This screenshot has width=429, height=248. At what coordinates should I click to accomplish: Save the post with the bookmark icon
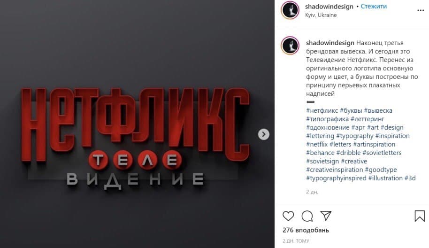[420, 216]
